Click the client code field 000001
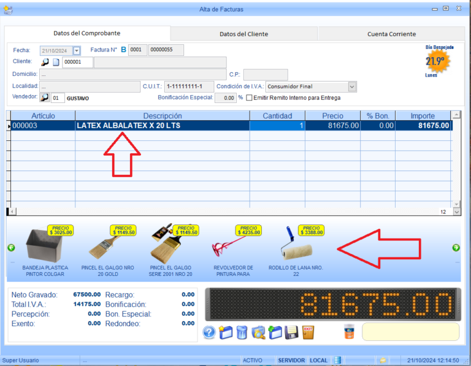Screen dimensions: 471x366 pyautogui.click(x=77, y=62)
